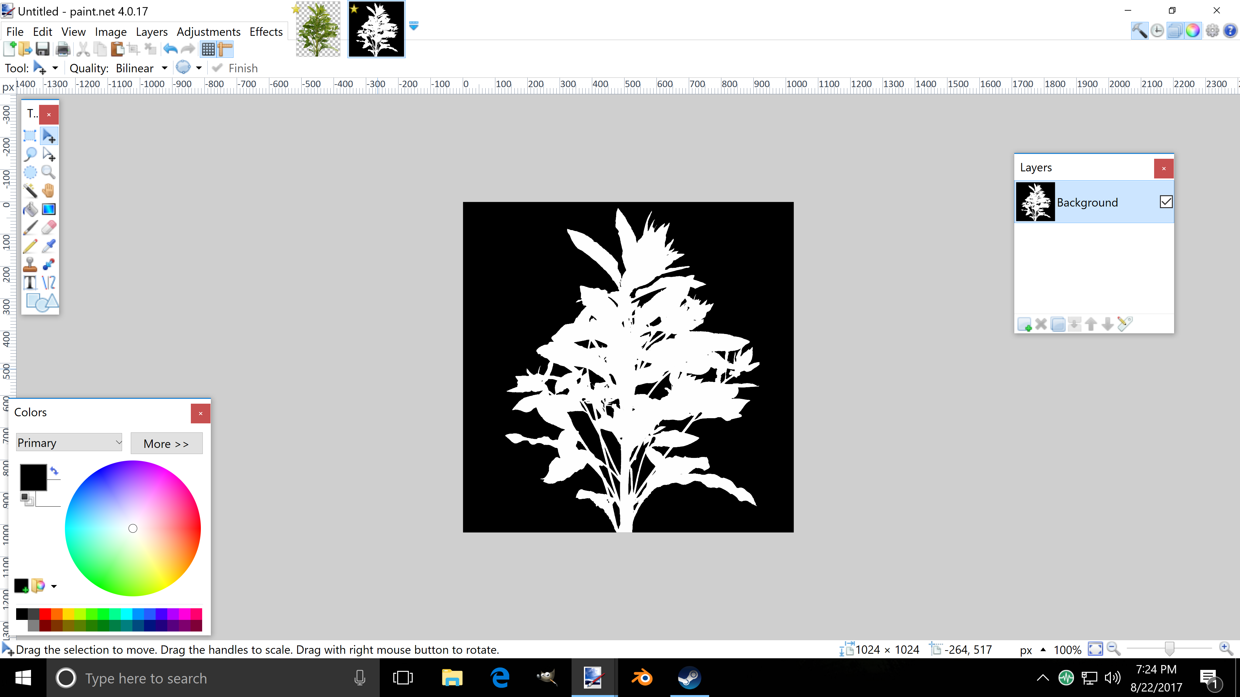Select the Text tool

pos(30,282)
